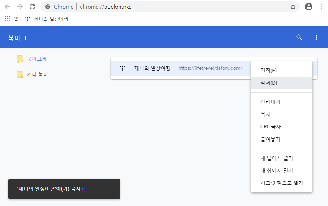The image size is (328, 206).
Task: Choose 복사 from context menu
Action: click(x=282, y=114)
